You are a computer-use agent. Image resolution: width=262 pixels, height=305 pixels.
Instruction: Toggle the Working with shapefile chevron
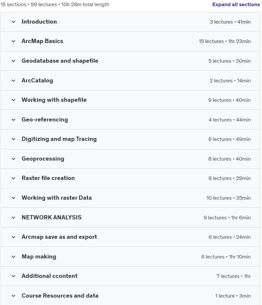coord(14,100)
